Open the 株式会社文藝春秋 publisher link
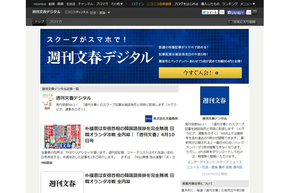Image resolution: width=290 pixels, height=193 pixels. click(x=165, y=119)
